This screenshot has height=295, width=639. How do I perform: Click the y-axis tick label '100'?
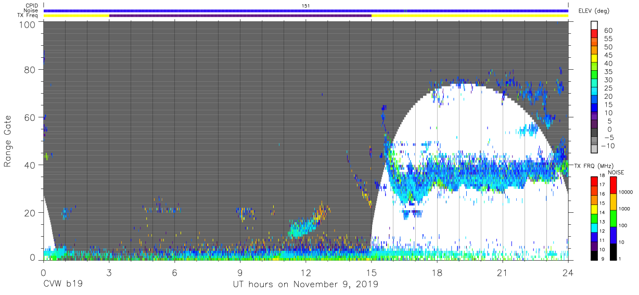(29, 25)
